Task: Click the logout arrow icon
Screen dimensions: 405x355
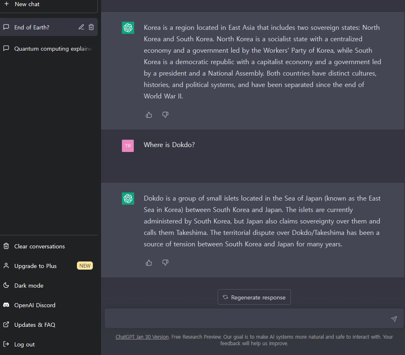Action: [6, 344]
